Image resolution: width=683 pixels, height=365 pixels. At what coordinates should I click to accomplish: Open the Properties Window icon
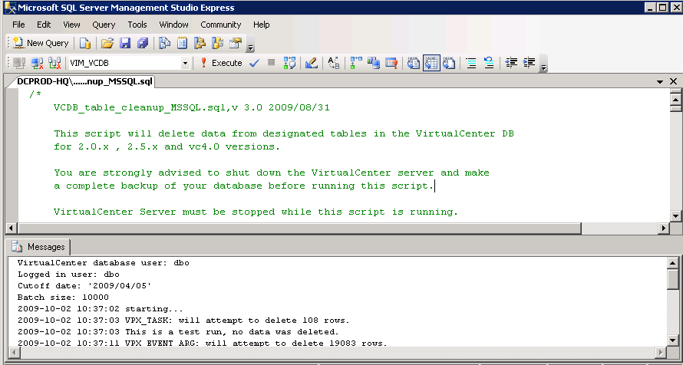[x=236, y=43]
